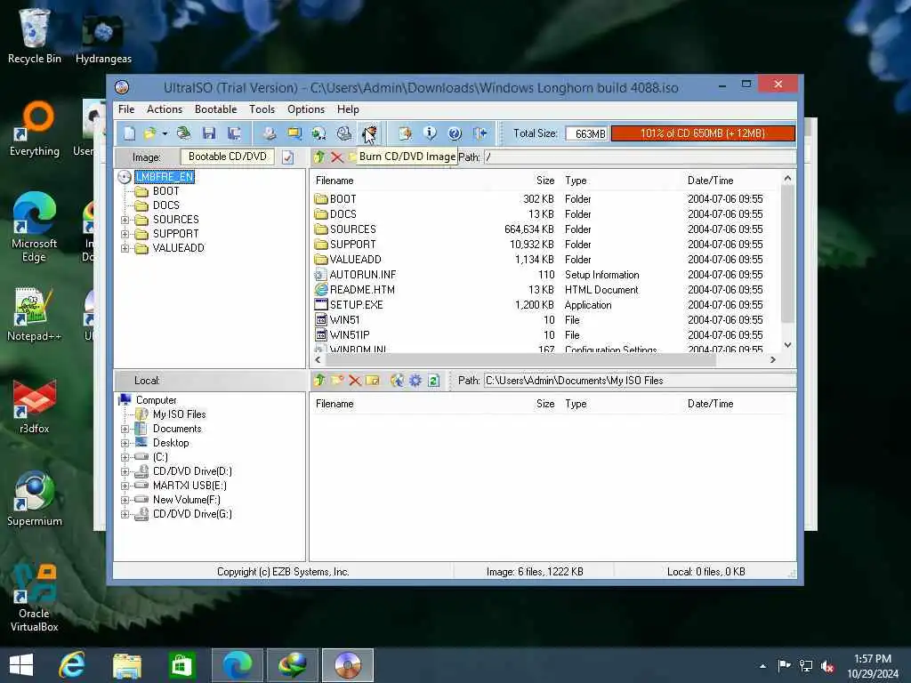Expand the SOURCES tree node
This screenshot has height=683, width=911.
[x=125, y=221]
